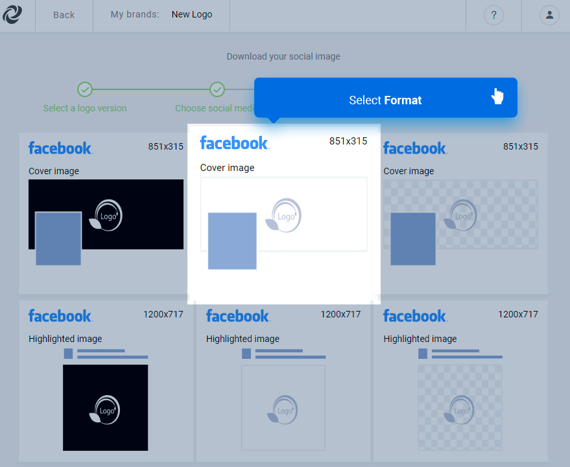Screen dimensions: 570x467
Task: Click the Highlighted image label on the light card
Action: pos(243,339)
